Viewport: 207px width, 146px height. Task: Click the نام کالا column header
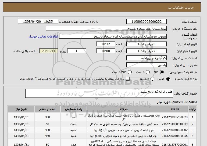click(x=124, y=109)
